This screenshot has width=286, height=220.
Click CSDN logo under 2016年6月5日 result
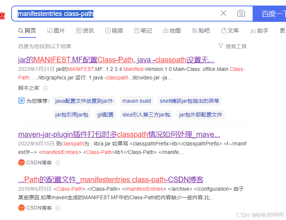[22, 208]
